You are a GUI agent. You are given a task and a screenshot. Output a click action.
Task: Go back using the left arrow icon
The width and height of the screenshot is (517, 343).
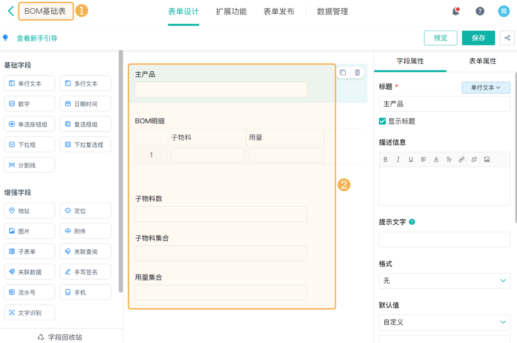[x=11, y=11]
